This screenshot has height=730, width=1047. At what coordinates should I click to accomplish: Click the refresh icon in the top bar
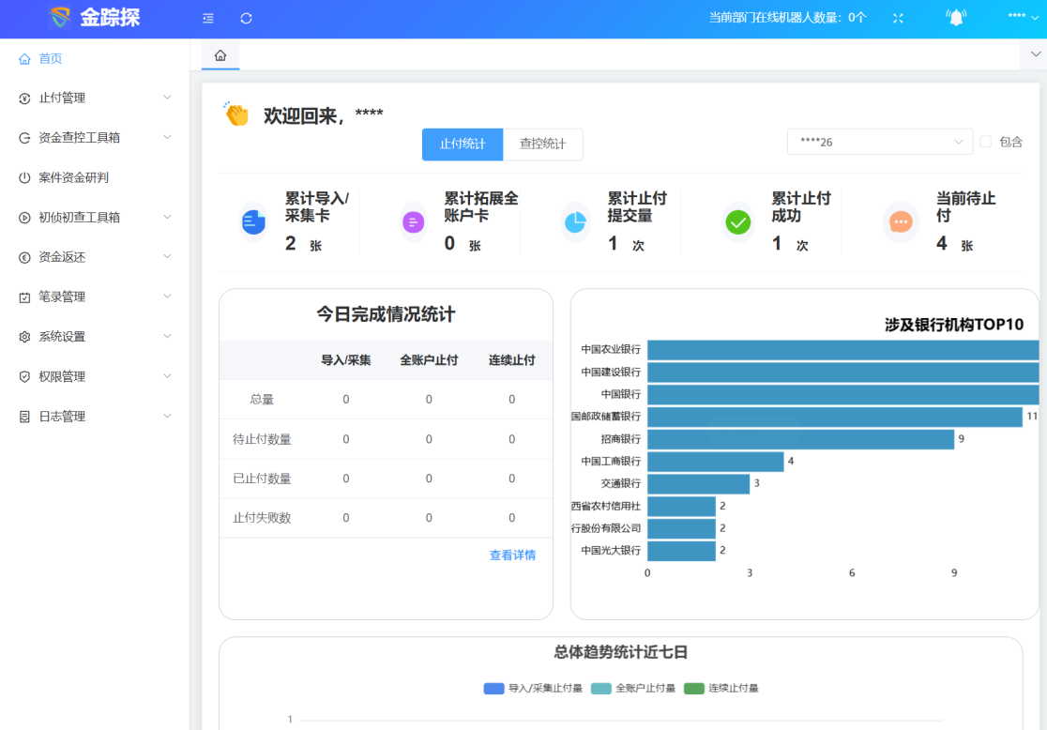[x=246, y=18]
